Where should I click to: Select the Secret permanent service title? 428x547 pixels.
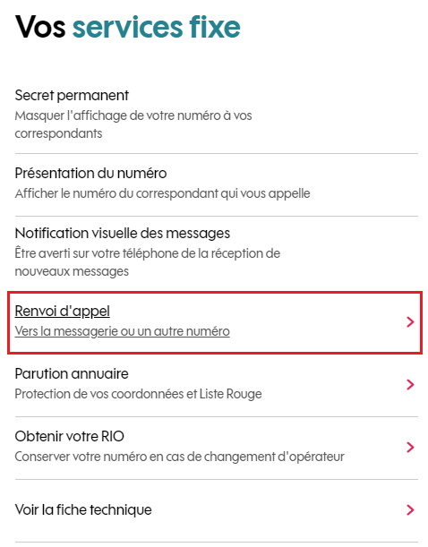[72, 95]
